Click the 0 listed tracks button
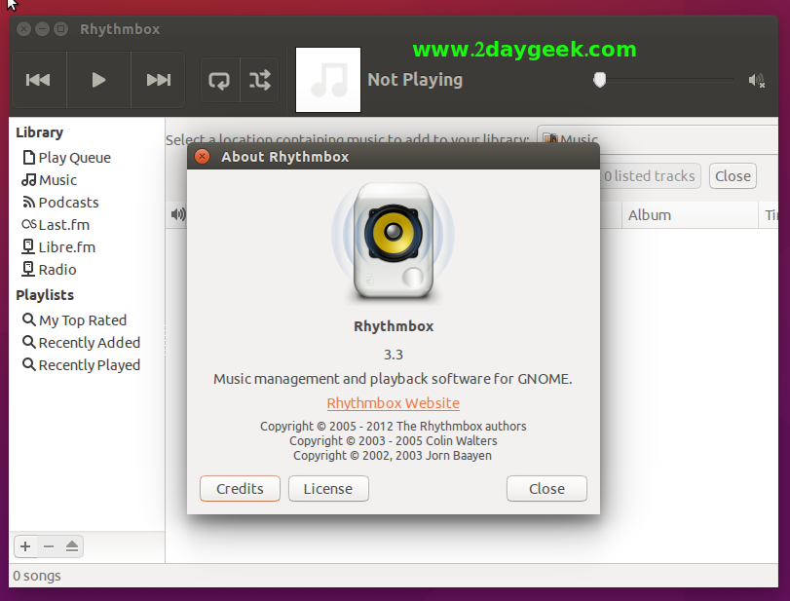 click(x=650, y=175)
